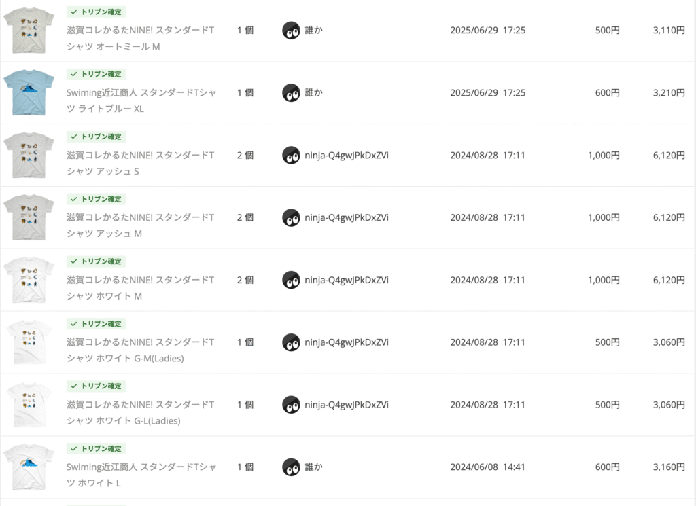Screen dimensions: 696x506
Task: Click the avatar in the ホワイト G-L(Ladies) row
Action: (291, 405)
